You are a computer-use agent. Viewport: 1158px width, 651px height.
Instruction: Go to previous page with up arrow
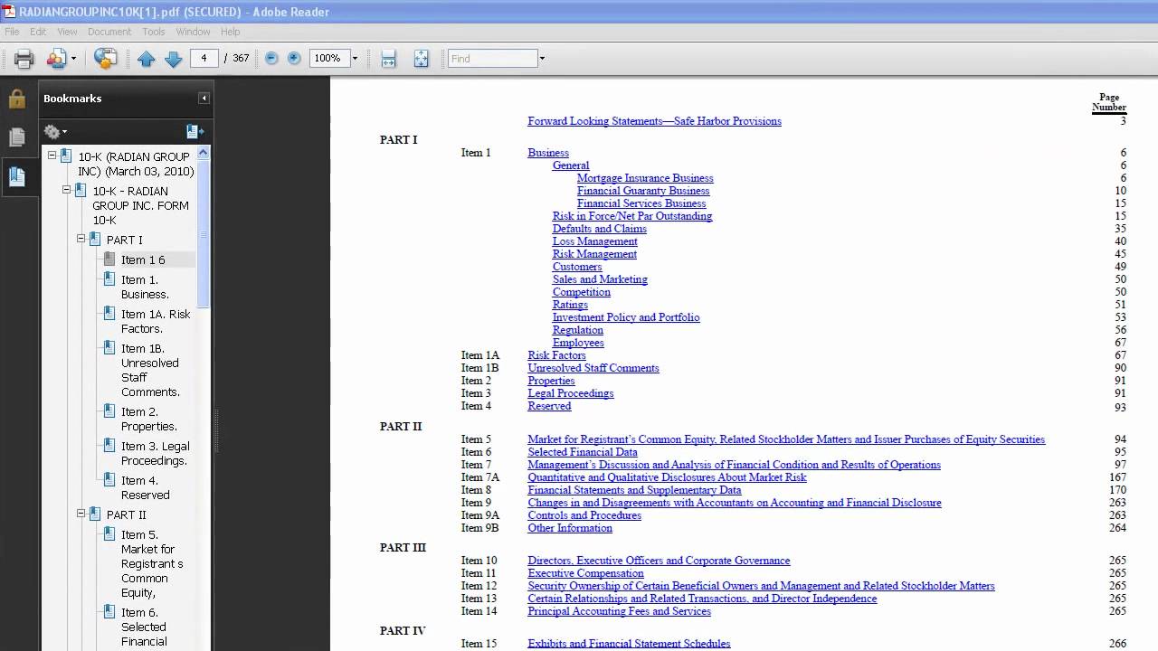tap(147, 59)
